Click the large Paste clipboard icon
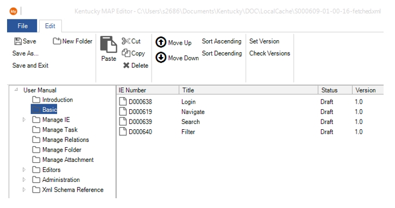 [x=109, y=45]
